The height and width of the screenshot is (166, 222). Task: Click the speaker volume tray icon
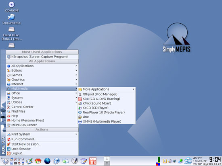pos(170,161)
